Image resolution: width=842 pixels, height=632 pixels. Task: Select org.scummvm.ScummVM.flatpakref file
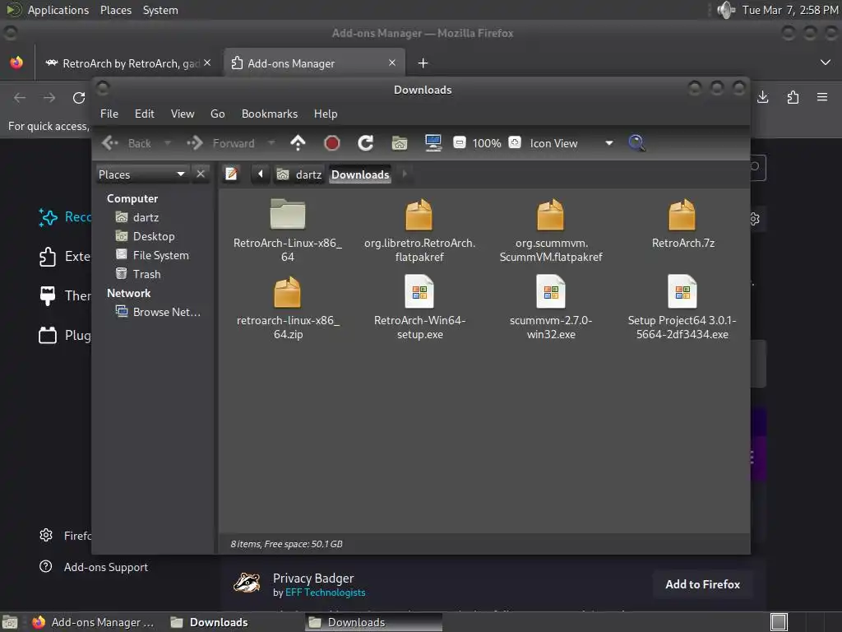(x=551, y=230)
